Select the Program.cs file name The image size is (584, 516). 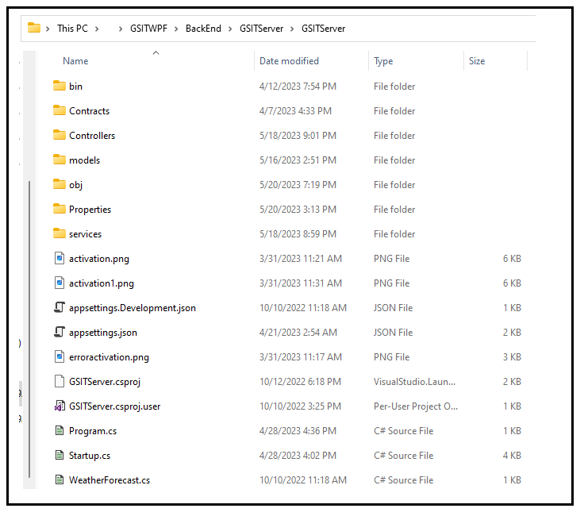(93, 431)
